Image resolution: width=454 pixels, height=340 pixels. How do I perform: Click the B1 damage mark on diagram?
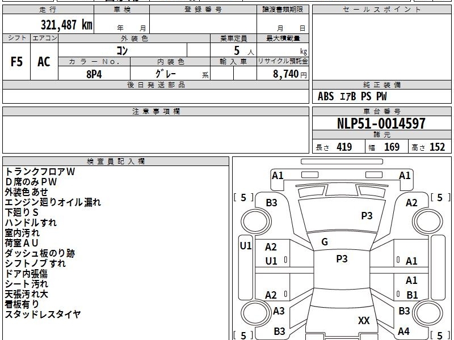(412, 295)
